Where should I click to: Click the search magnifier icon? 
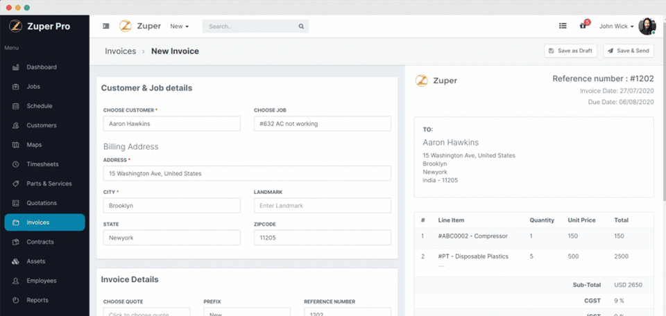[301, 26]
